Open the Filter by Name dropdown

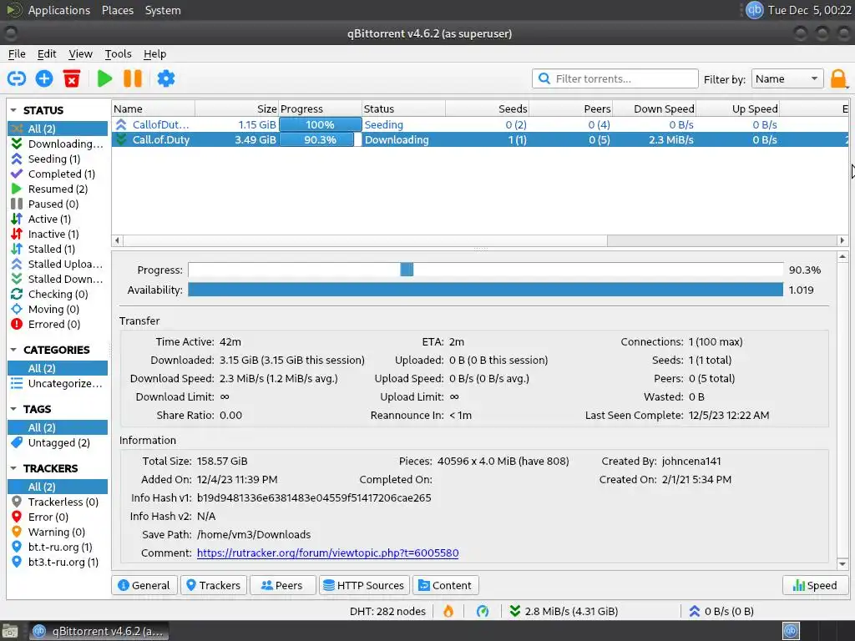(787, 78)
